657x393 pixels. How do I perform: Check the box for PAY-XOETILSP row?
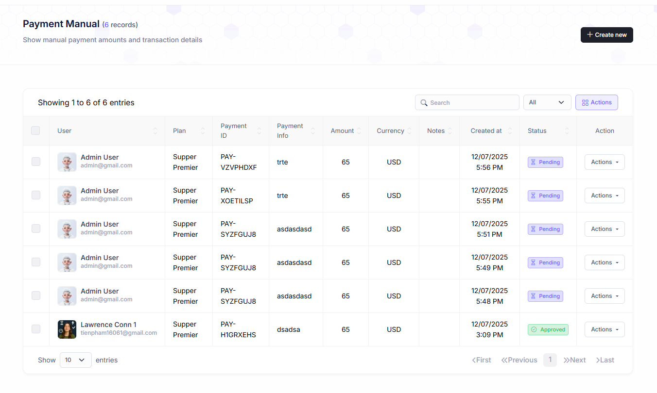pyautogui.click(x=36, y=195)
